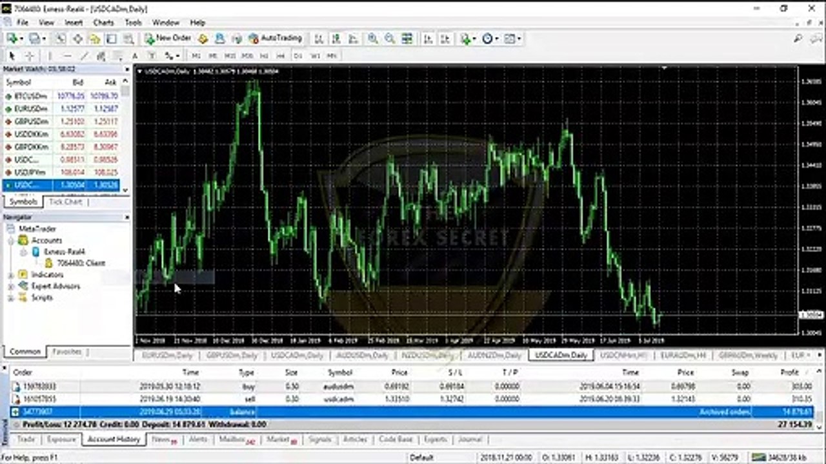Select the buy audusdm order row
Image resolution: width=826 pixels, height=464 pixels.
[x=413, y=387]
